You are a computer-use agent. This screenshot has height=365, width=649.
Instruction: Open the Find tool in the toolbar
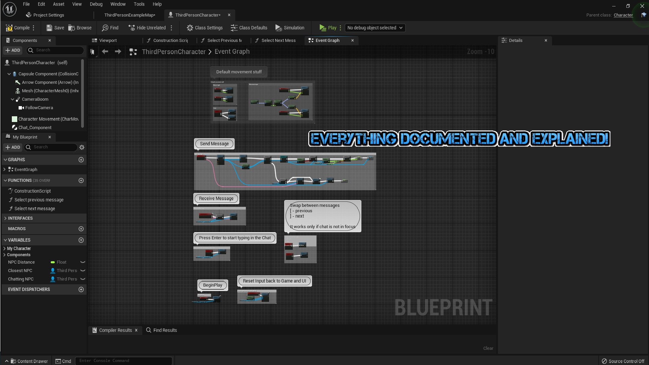point(110,28)
